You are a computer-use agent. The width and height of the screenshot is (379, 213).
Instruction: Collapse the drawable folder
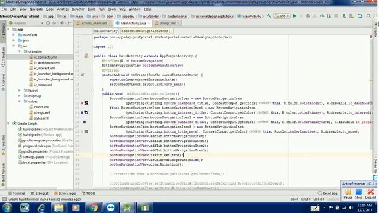click(20, 51)
